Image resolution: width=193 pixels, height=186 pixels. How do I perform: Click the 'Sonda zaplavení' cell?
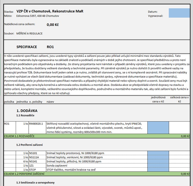[x=97, y=165]
